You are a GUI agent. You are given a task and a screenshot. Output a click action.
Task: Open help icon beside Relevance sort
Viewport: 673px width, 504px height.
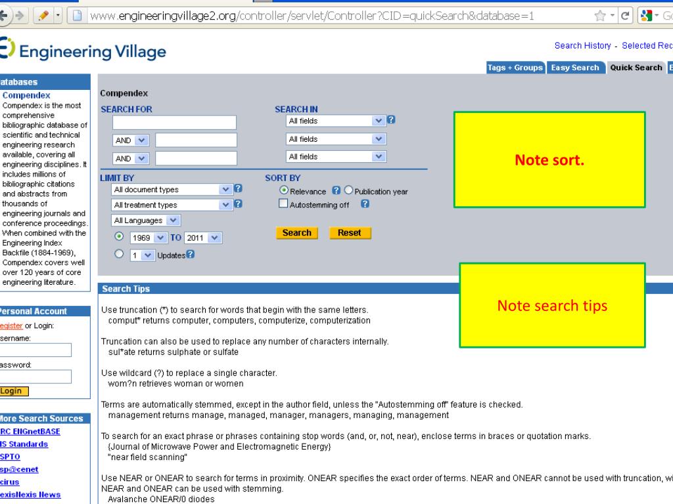click(x=336, y=190)
